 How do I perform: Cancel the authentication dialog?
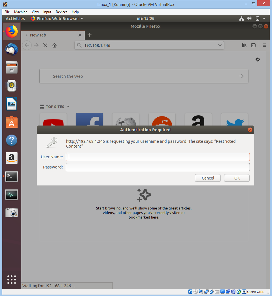click(x=208, y=178)
